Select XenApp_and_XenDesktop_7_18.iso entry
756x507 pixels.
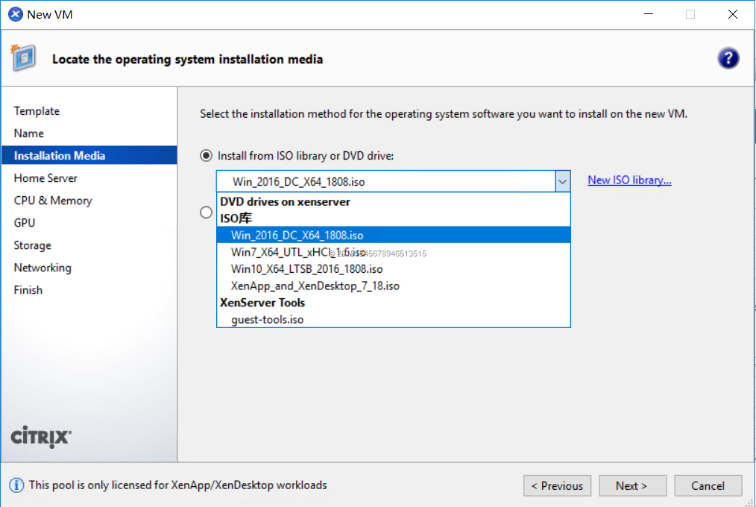pos(315,286)
